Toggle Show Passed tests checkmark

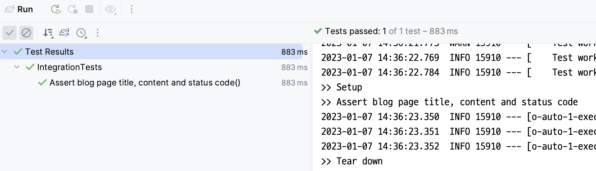(10, 33)
